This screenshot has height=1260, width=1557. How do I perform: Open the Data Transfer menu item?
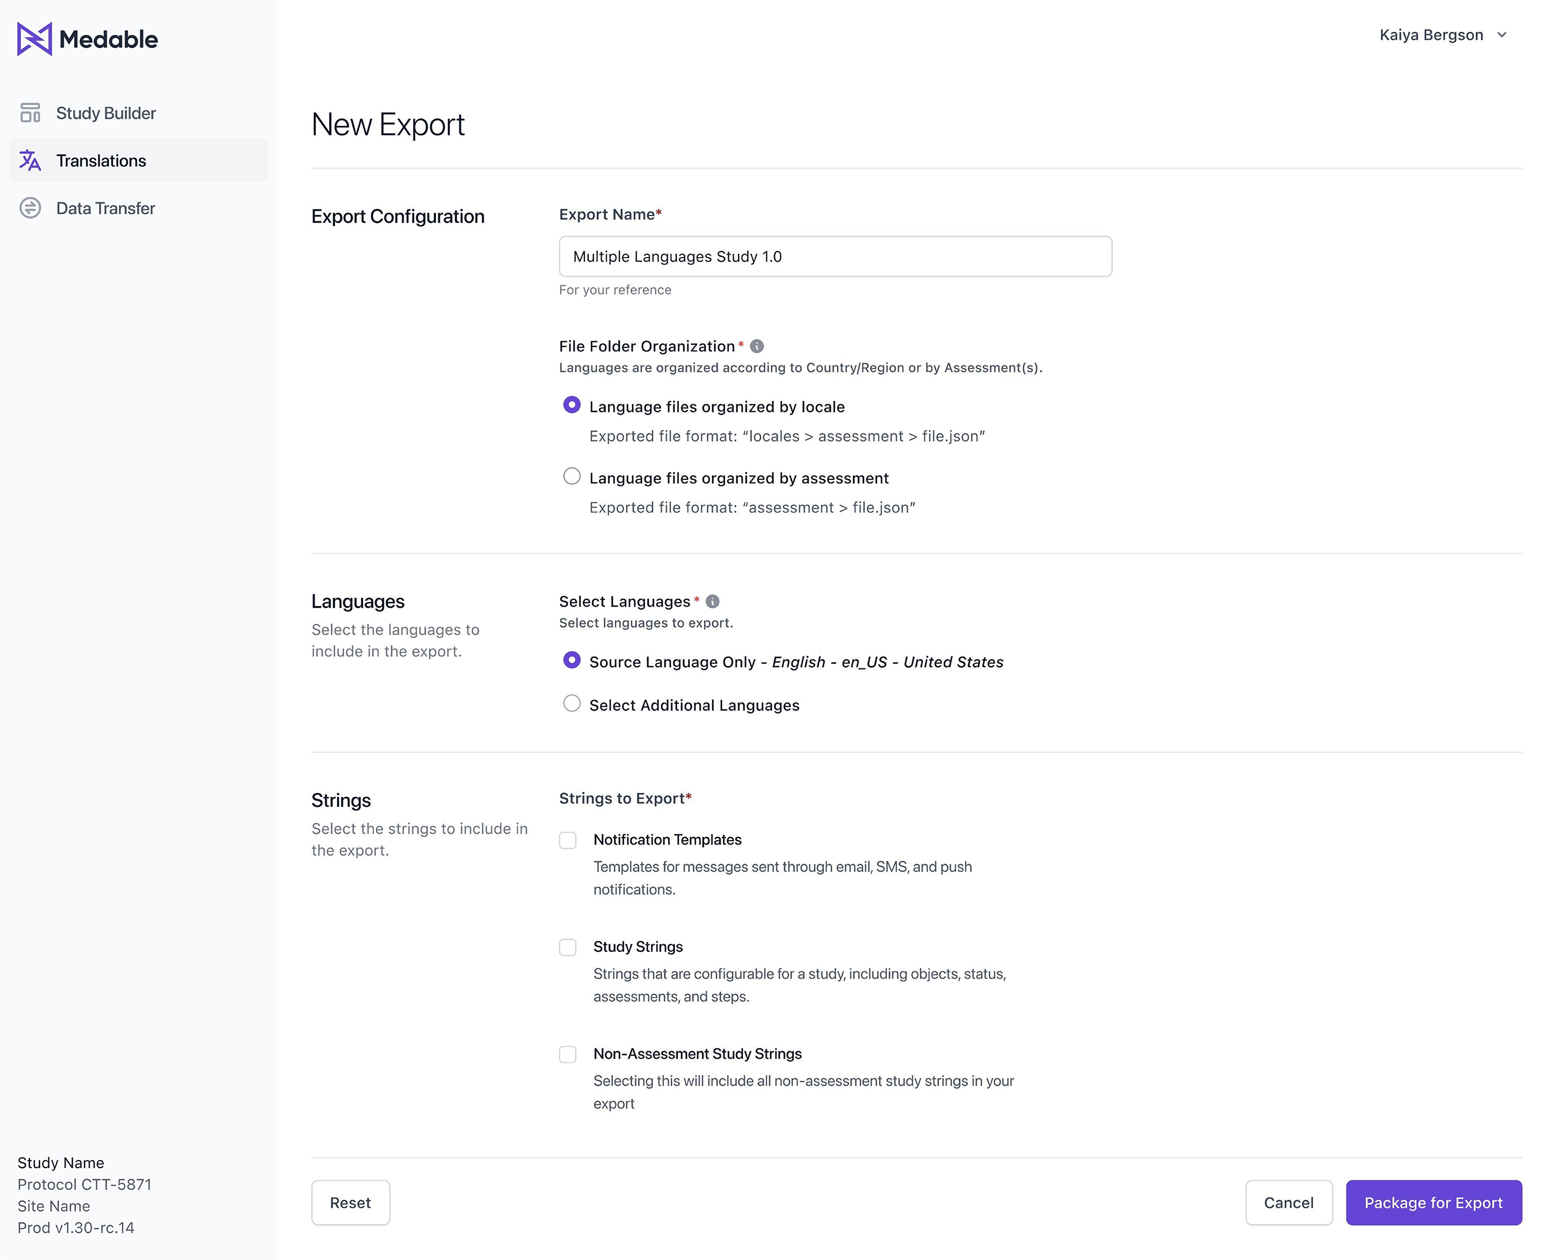click(x=106, y=209)
